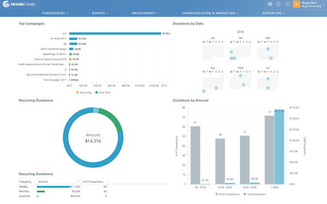Open the settings gear icon

pyautogui.click(x=278, y=4)
